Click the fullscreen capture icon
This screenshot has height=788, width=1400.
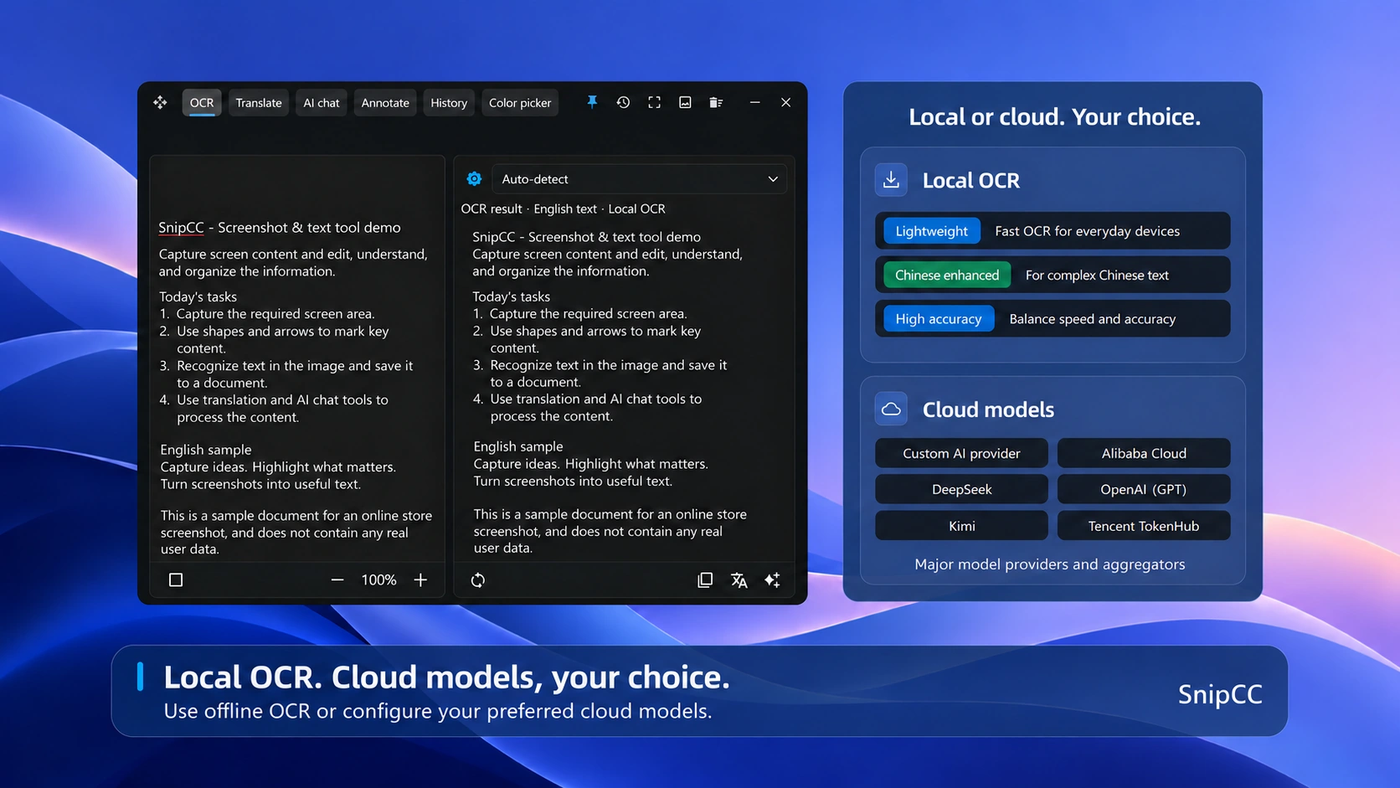pos(654,102)
